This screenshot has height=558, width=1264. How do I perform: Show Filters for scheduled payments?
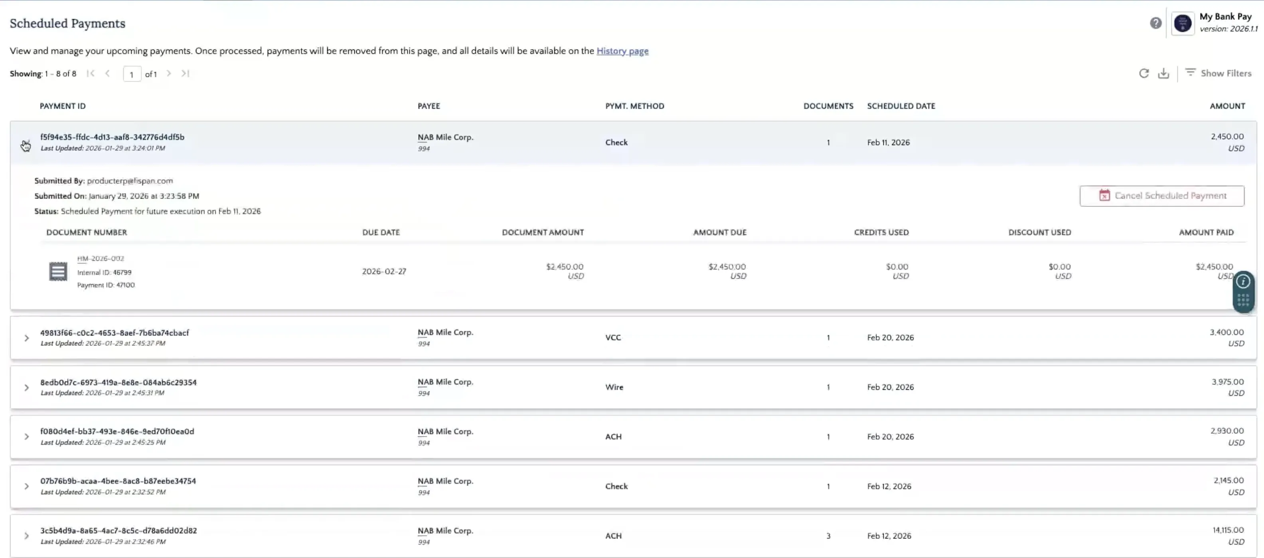coord(1219,73)
